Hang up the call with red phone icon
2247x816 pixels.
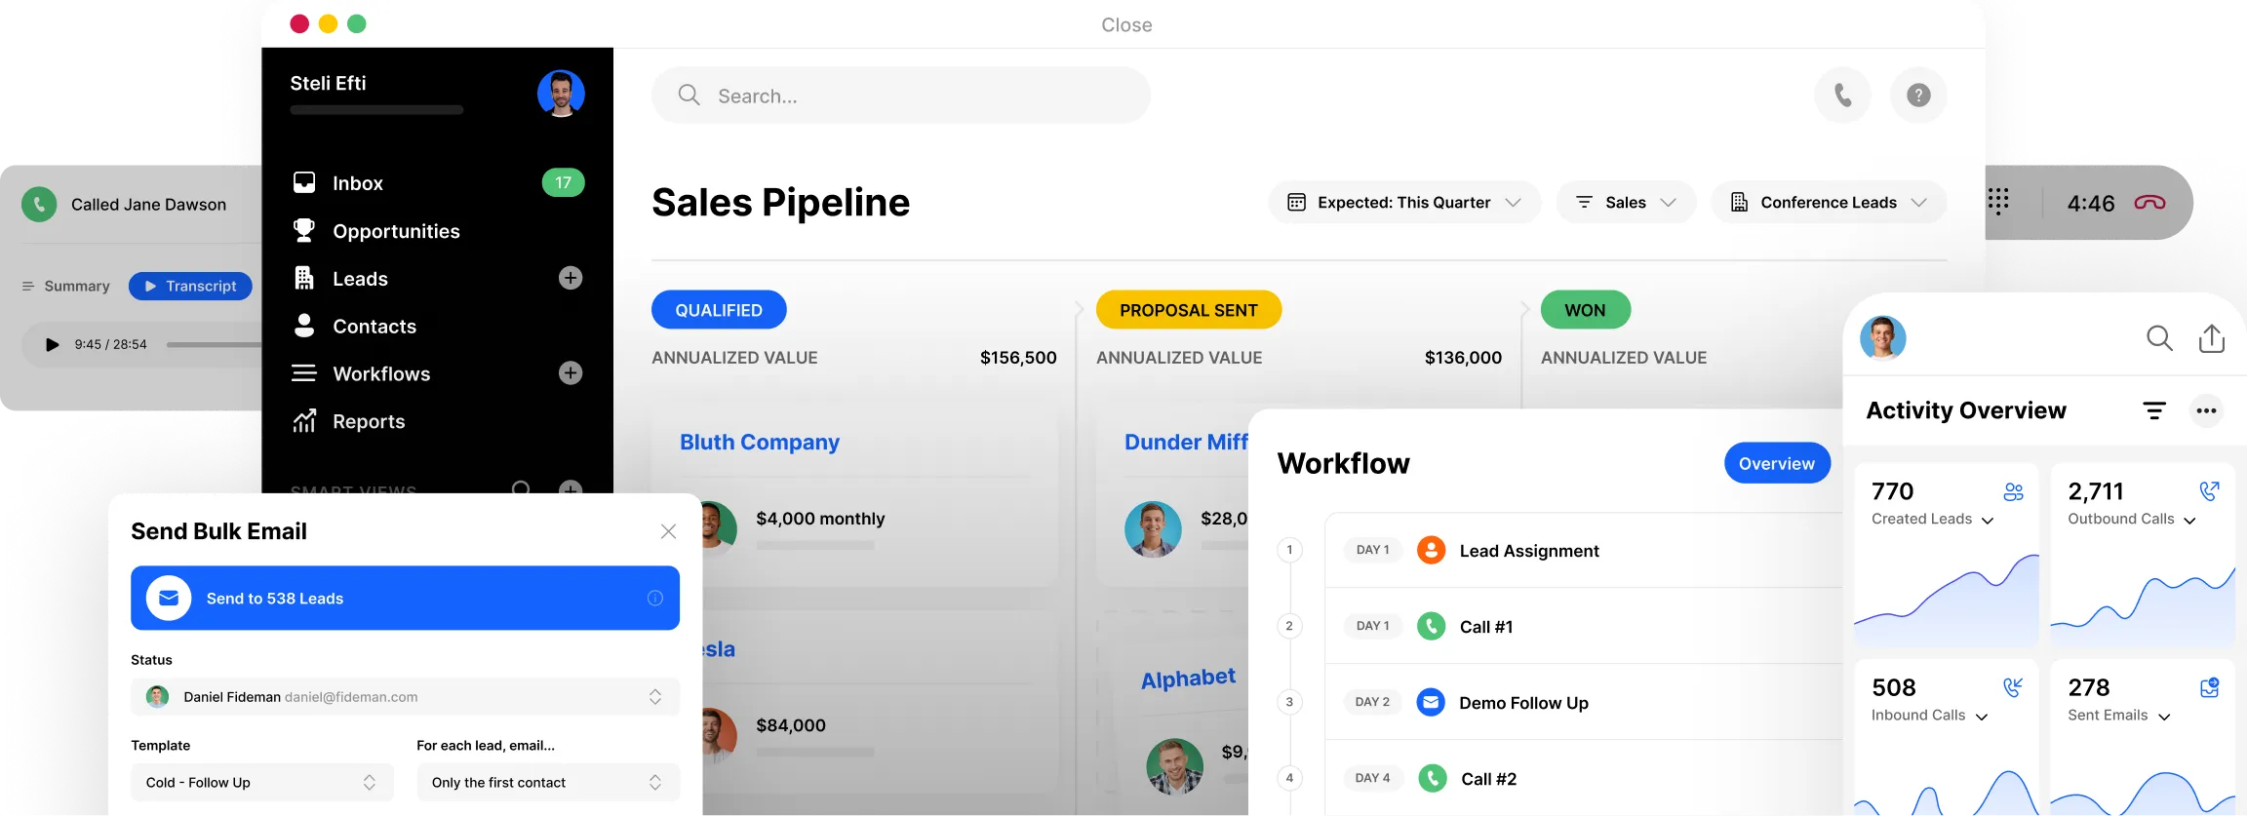[2149, 203]
